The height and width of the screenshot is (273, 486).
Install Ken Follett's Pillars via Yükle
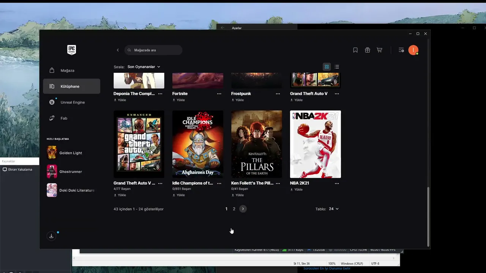pos(237,195)
